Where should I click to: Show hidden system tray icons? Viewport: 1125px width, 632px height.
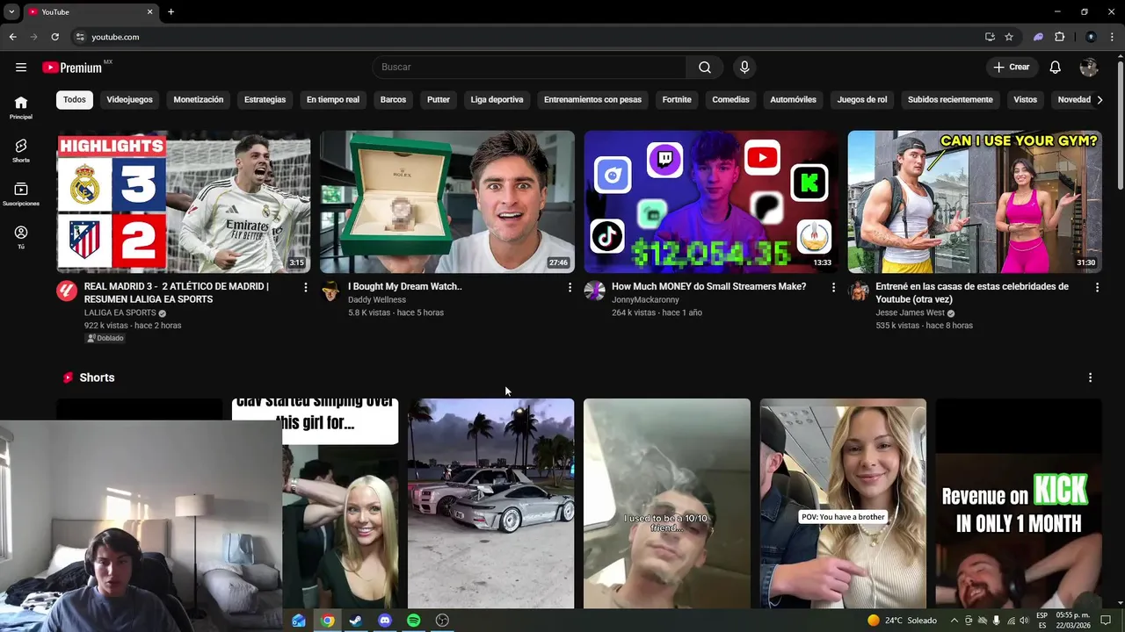(x=954, y=621)
